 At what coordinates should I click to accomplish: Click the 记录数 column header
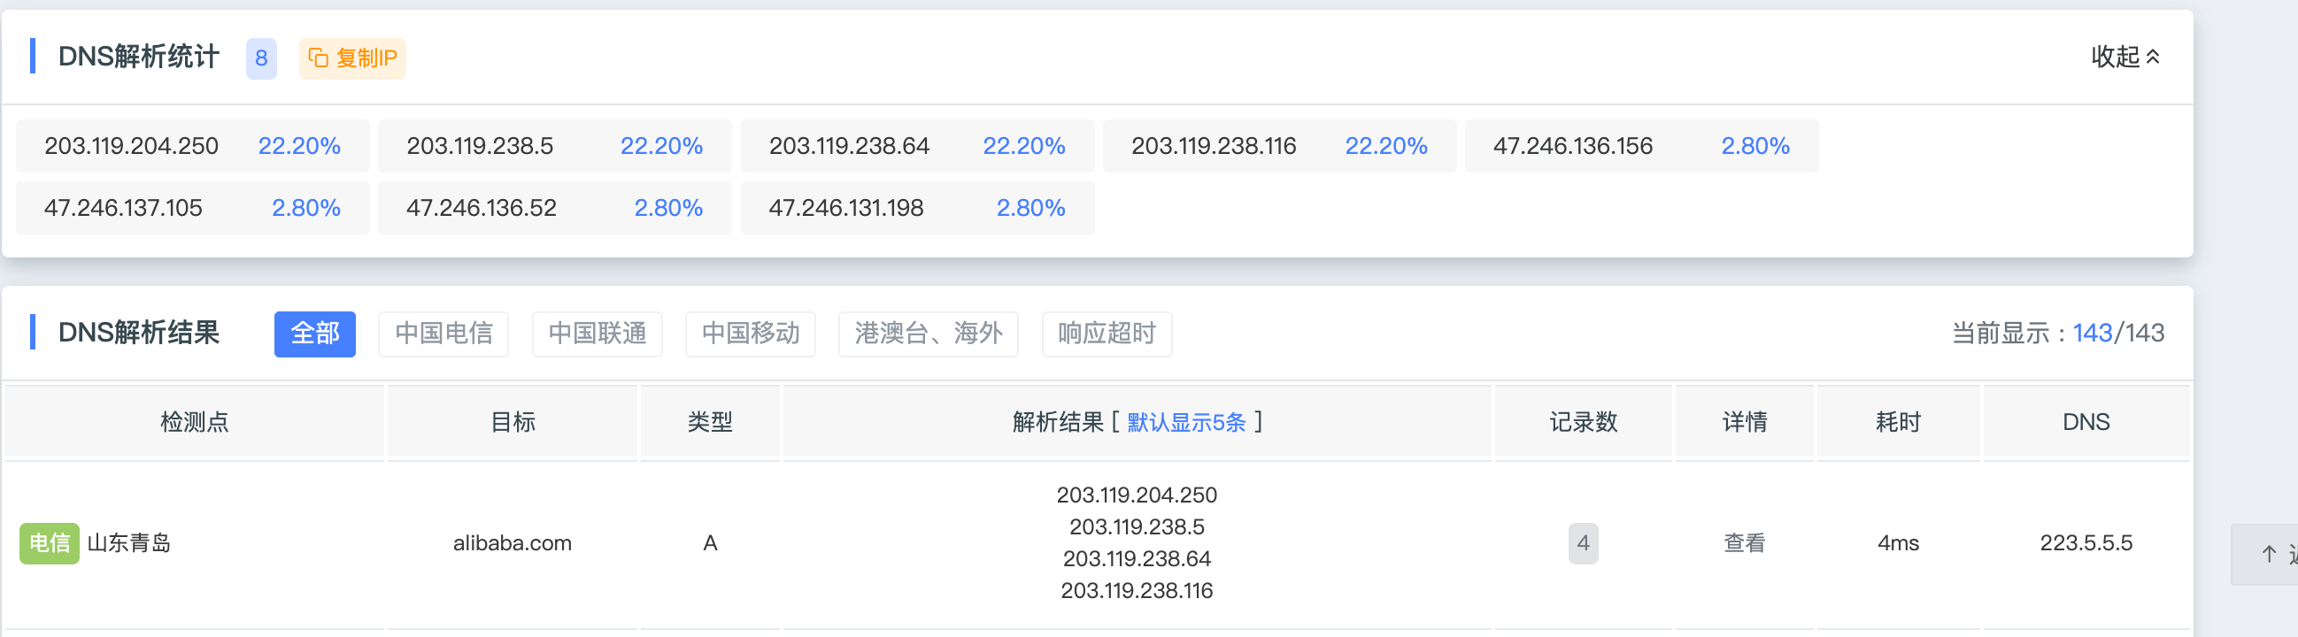(x=1583, y=422)
